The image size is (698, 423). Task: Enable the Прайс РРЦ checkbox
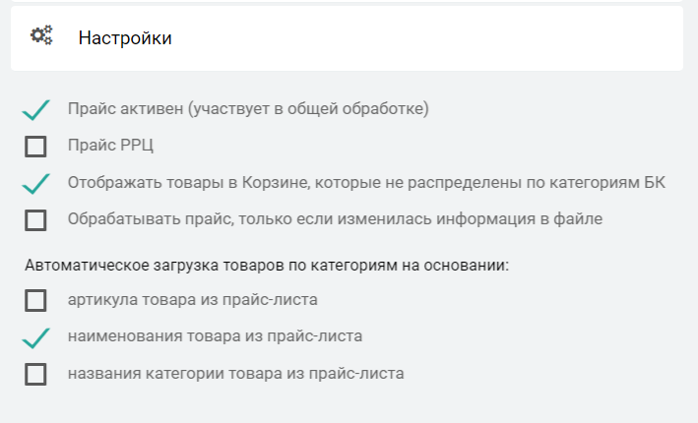35,148
